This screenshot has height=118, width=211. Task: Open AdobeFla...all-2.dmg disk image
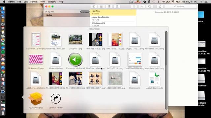(x=155, y=41)
